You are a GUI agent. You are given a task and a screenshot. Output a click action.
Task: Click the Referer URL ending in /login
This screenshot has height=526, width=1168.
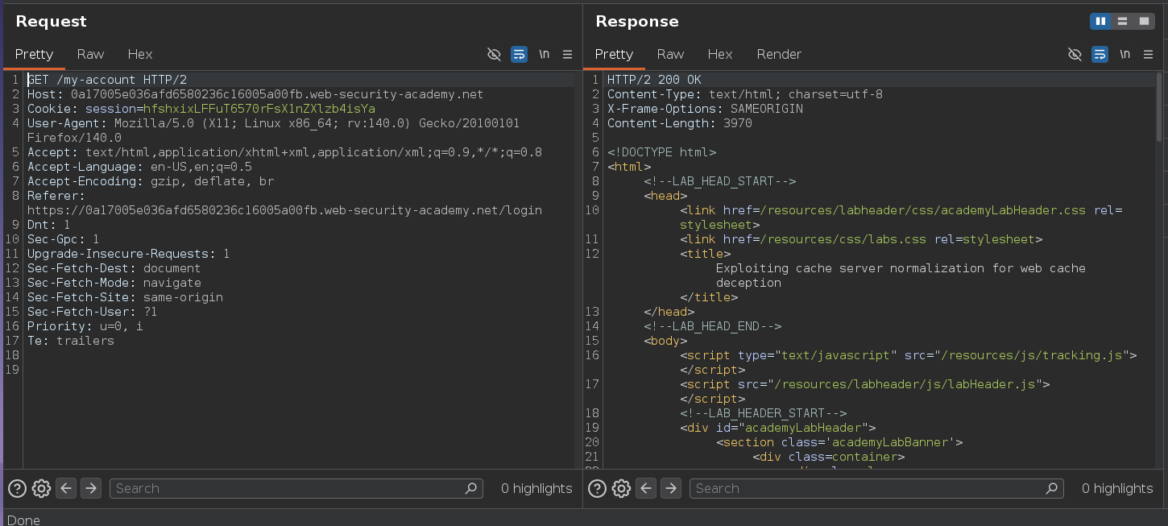pyautogui.click(x=284, y=210)
